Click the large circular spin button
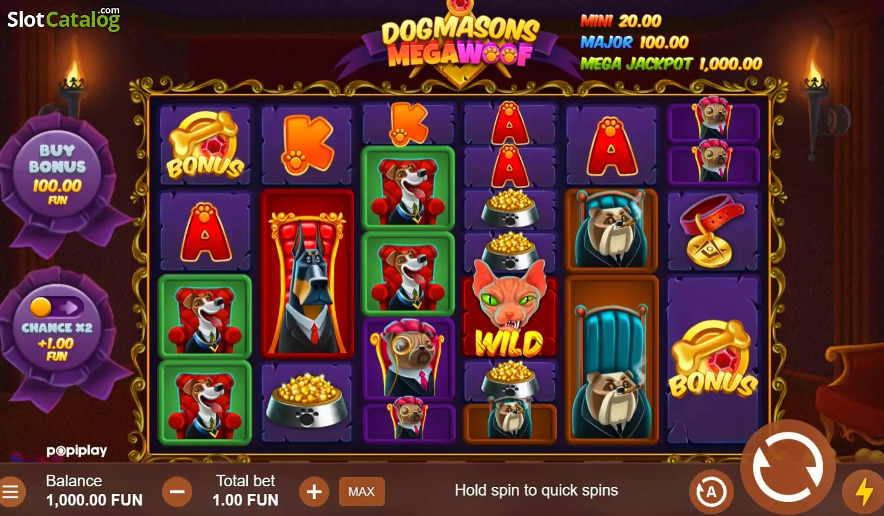Viewport: 884px width, 516px height. [x=787, y=467]
